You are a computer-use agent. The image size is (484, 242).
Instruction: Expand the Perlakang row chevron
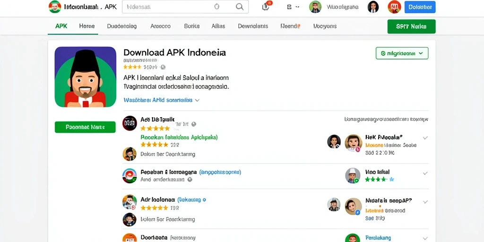click(x=425, y=238)
